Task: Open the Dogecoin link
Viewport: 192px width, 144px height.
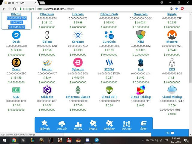Action: [141, 14]
